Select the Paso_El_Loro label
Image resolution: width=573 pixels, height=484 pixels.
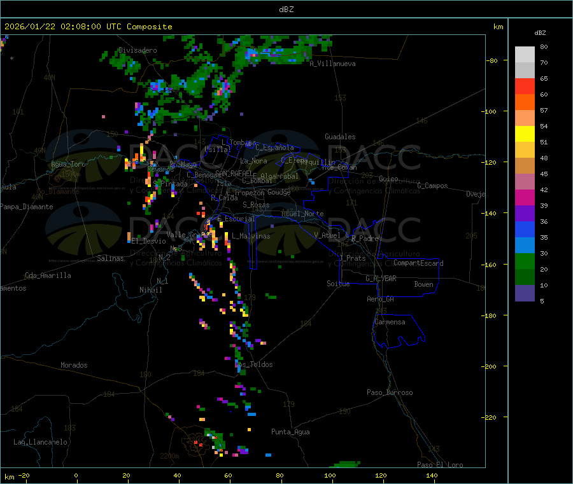pyautogui.click(x=440, y=465)
